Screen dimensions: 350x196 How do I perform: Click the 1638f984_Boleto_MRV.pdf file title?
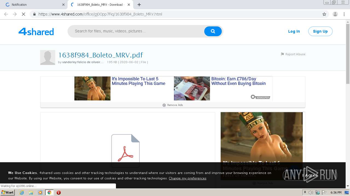coord(101,55)
